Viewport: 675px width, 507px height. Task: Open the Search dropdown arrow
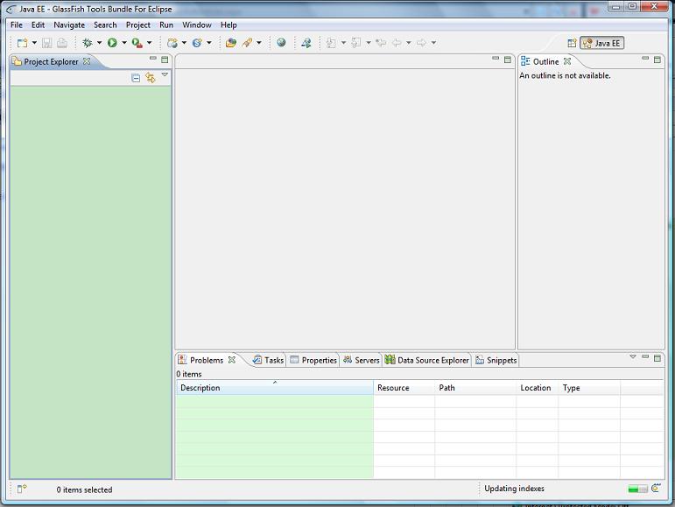click(x=259, y=43)
